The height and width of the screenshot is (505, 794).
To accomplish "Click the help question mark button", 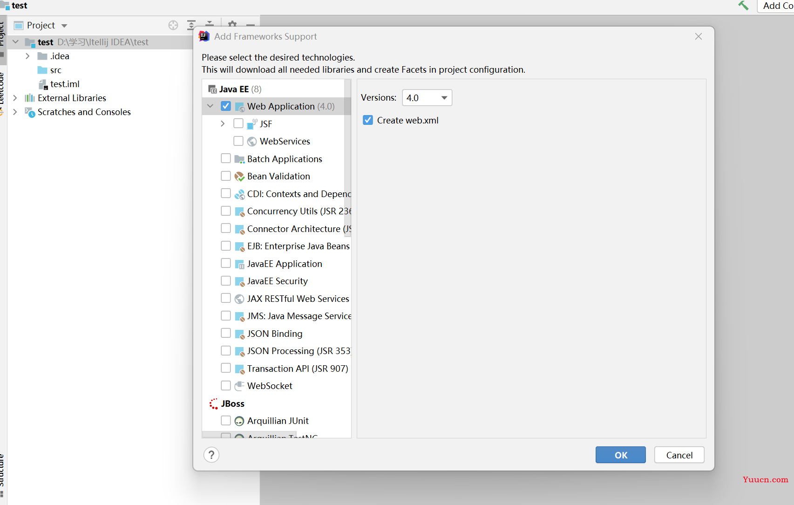I will tap(211, 455).
